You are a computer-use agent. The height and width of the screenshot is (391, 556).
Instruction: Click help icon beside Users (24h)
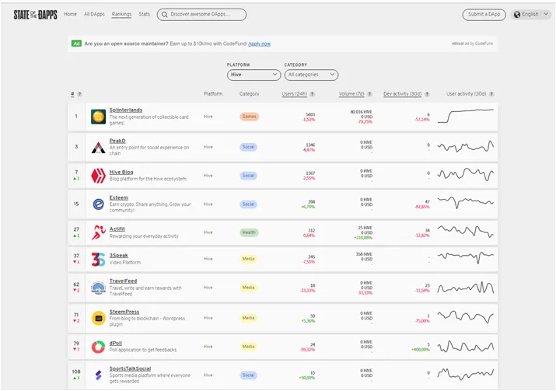[313, 94]
